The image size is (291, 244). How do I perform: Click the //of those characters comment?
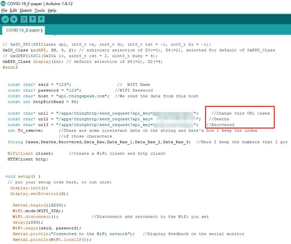point(85,137)
